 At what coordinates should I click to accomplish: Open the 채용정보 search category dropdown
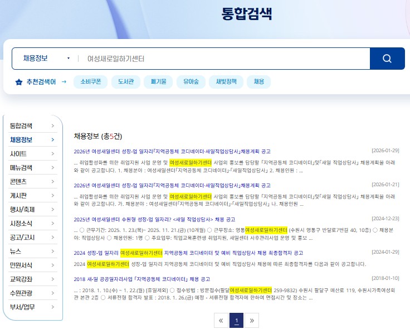click(x=46, y=59)
